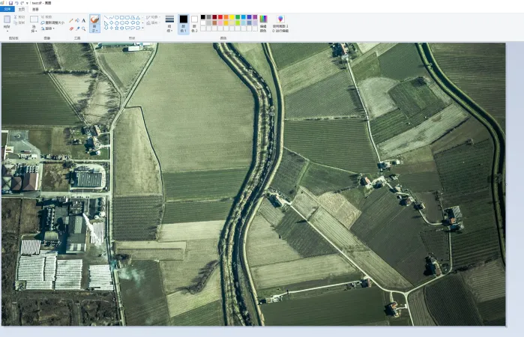Open the Brushes dropdown
Image resolution: width=524 pixels, height=337 pixels.
coord(94,30)
